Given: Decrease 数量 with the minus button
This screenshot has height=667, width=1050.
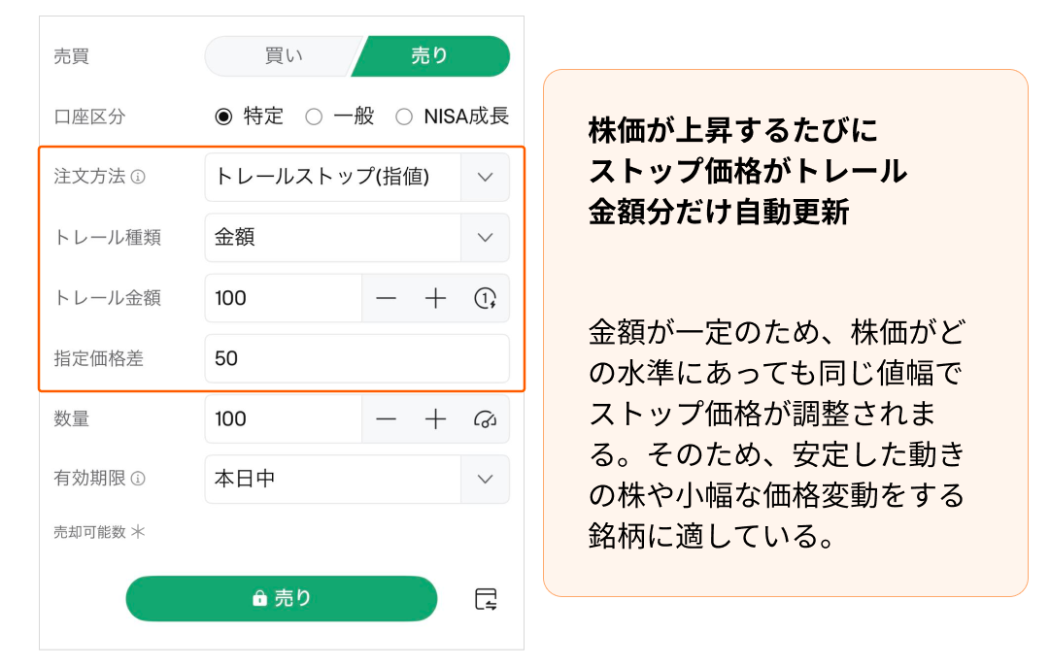Looking at the screenshot, I should click(387, 418).
